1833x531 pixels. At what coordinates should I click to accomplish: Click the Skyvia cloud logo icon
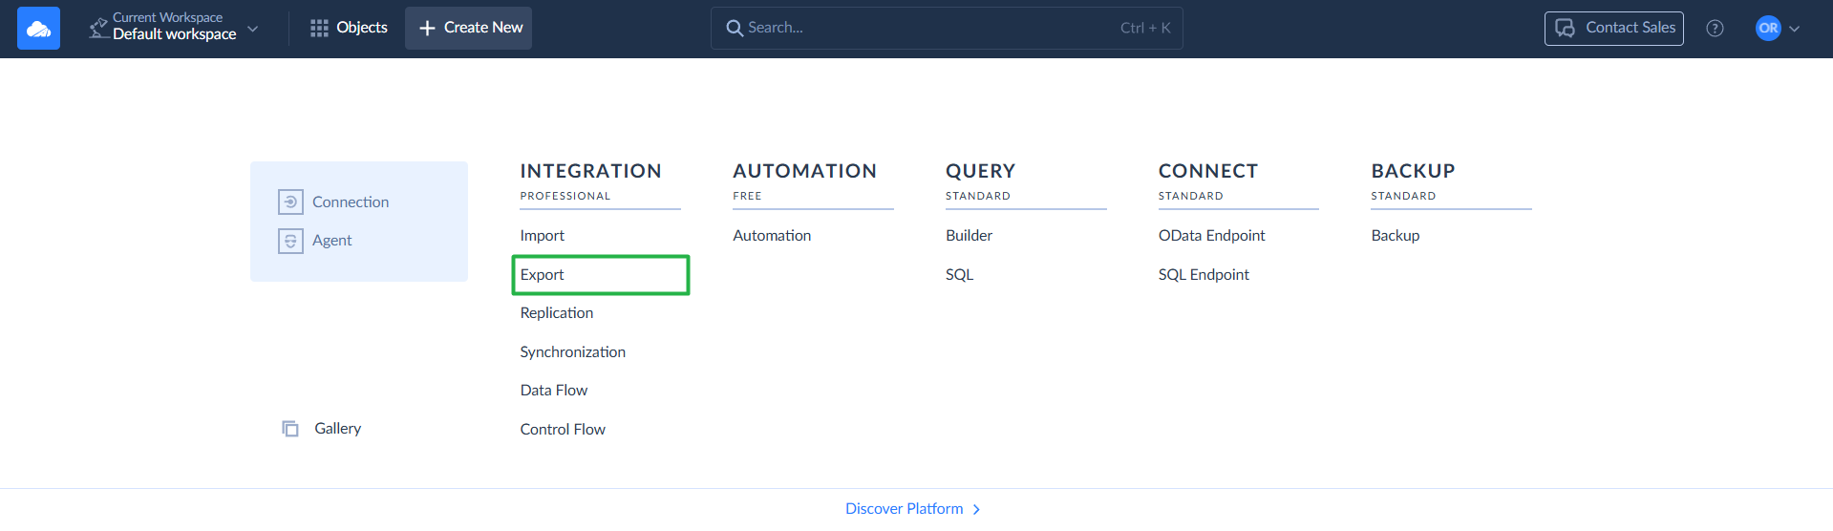(x=38, y=29)
